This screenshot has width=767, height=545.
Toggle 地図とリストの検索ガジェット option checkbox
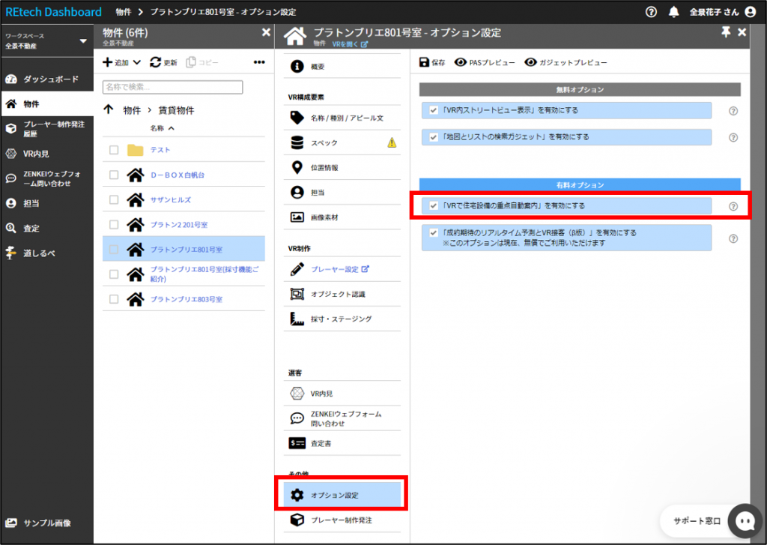click(x=434, y=137)
